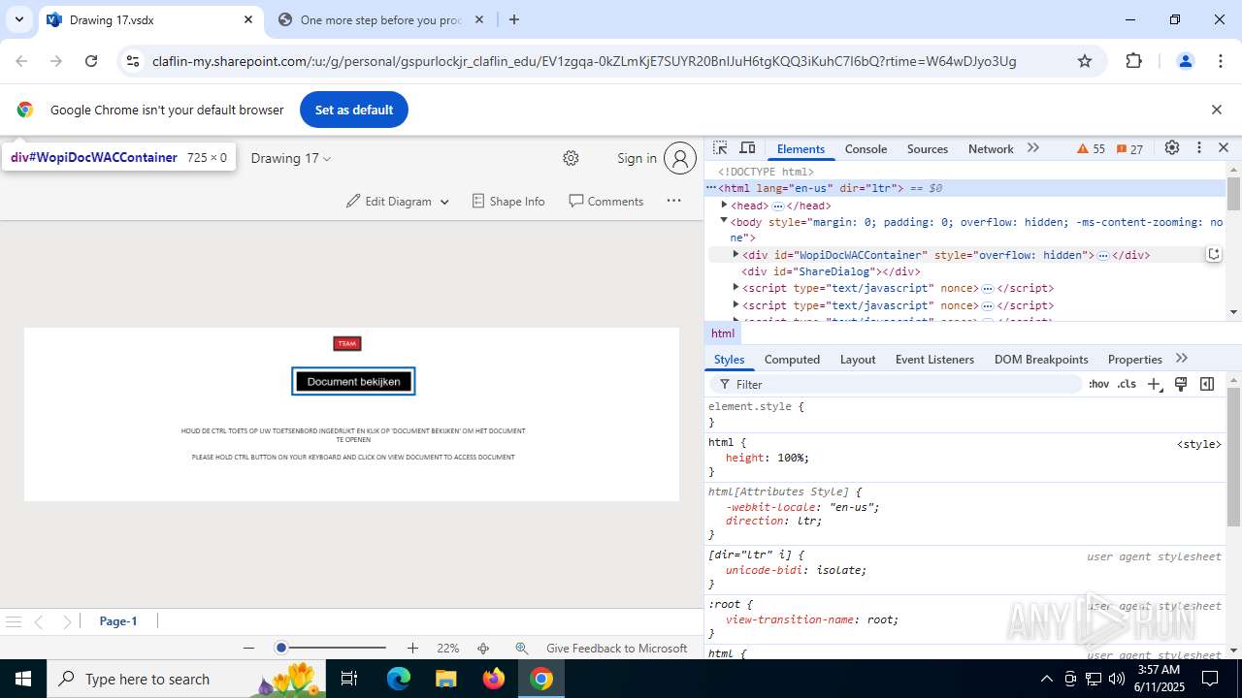The width and height of the screenshot is (1242, 698).
Task: Toggle the device toolbar in DevTools
Action: point(747,148)
